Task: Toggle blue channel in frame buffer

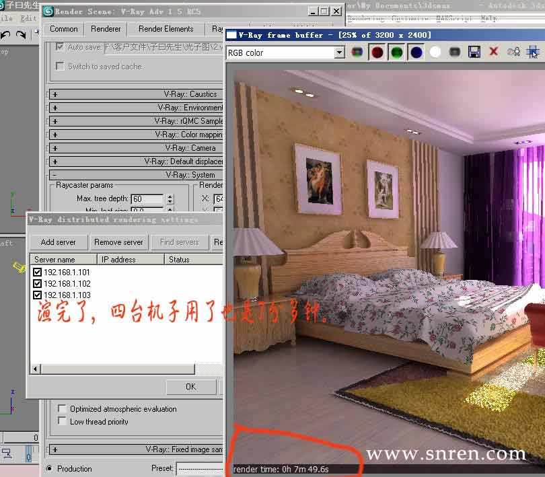Action: pos(416,52)
